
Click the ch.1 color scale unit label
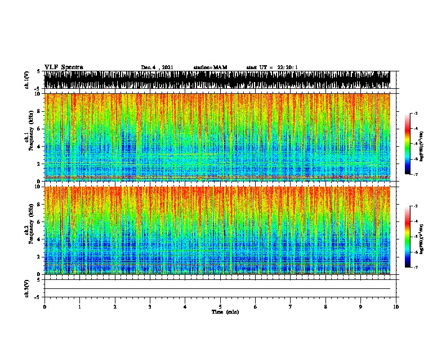[x=421, y=146]
